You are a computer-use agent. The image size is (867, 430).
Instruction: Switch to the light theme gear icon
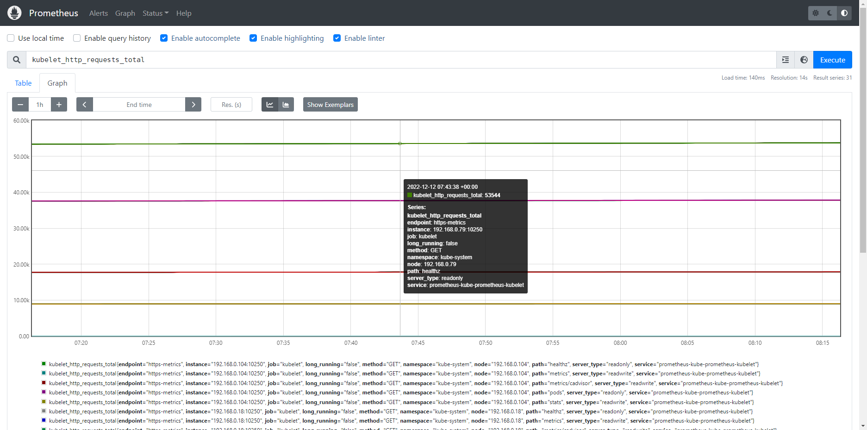(x=816, y=13)
